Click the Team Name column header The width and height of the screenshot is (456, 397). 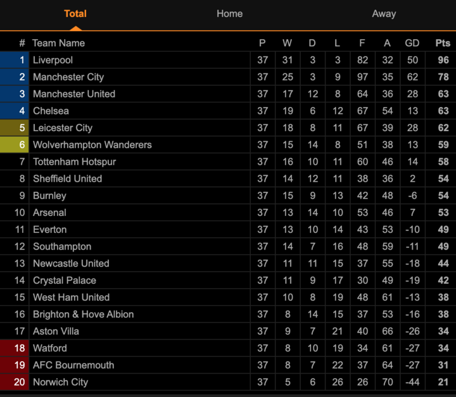(58, 43)
